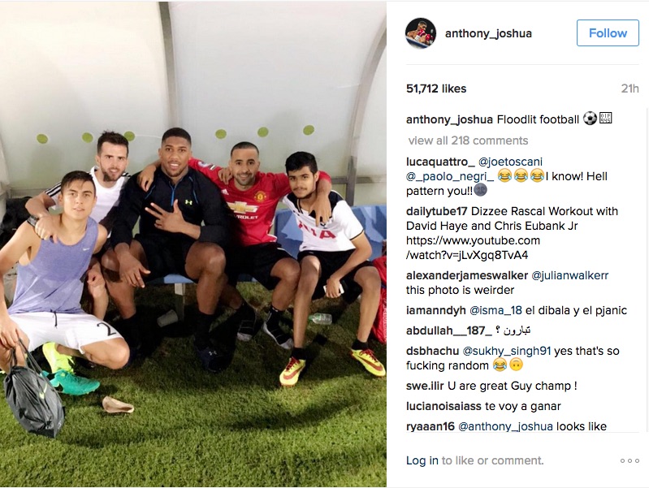
Task: Click the anthony_joshua profile avatar
Action: [421, 33]
